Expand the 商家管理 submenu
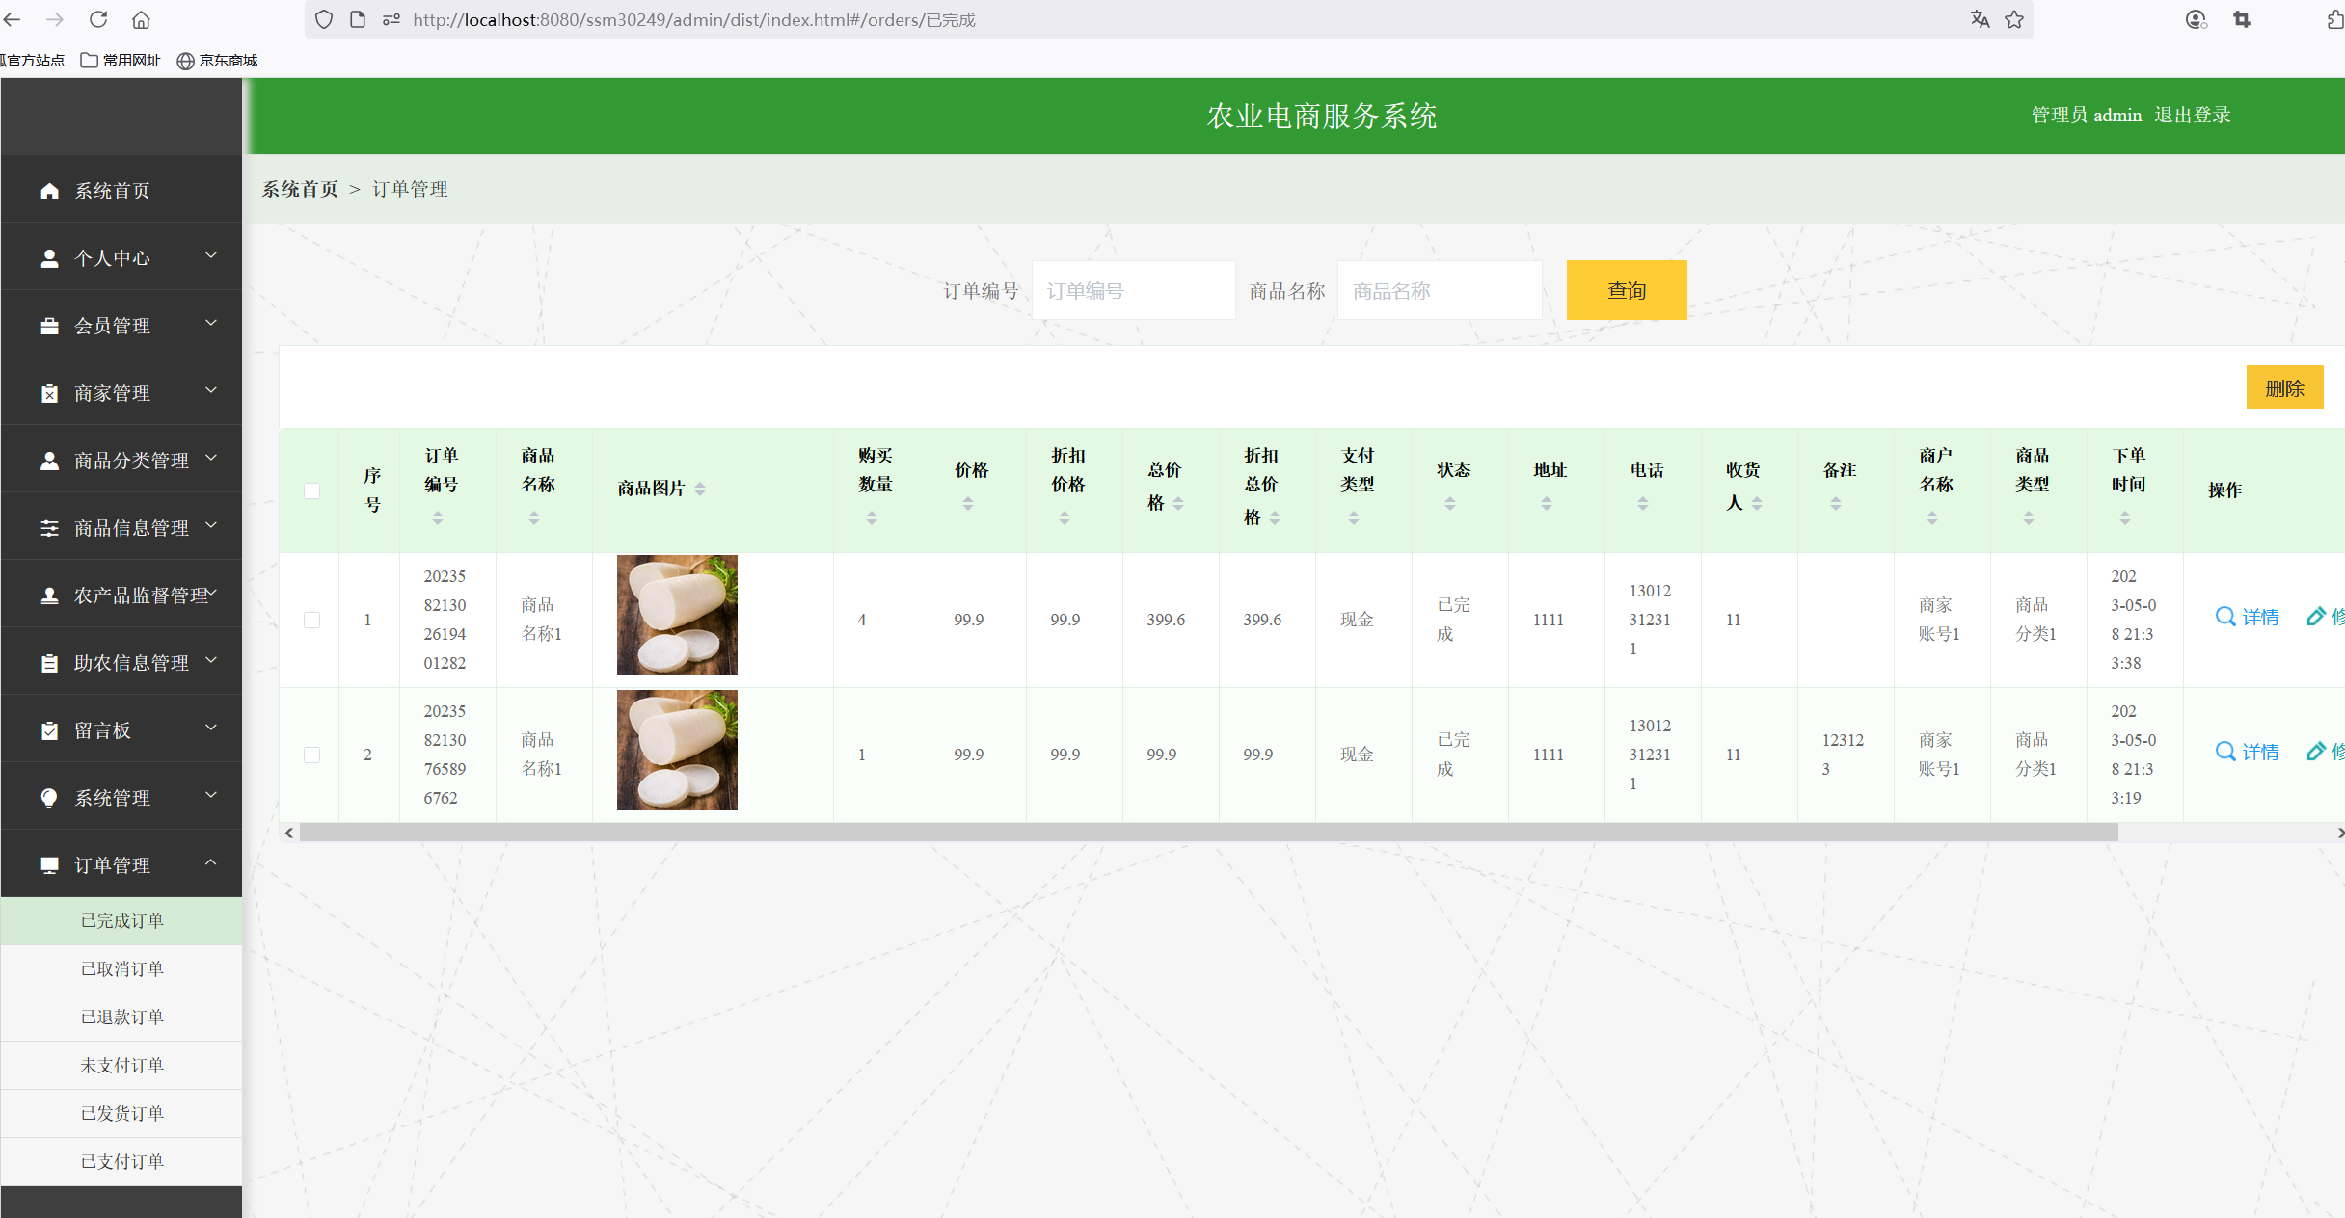 (211, 391)
